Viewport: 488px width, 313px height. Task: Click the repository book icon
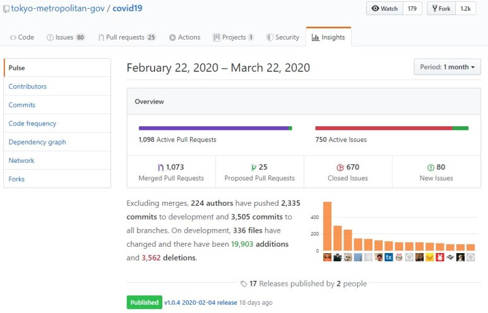pyautogui.click(x=6, y=9)
